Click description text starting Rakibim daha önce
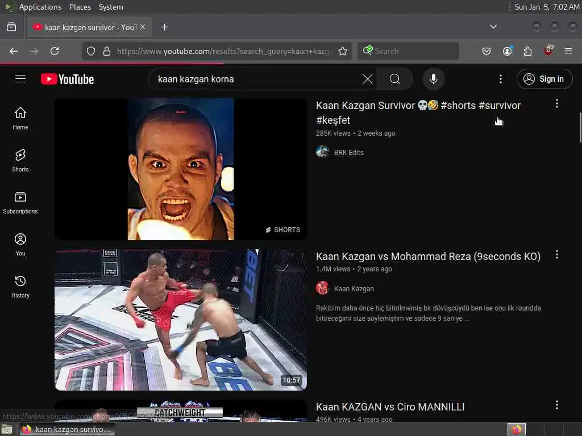Image resolution: width=582 pixels, height=436 pixels. [x=429, y=313]
